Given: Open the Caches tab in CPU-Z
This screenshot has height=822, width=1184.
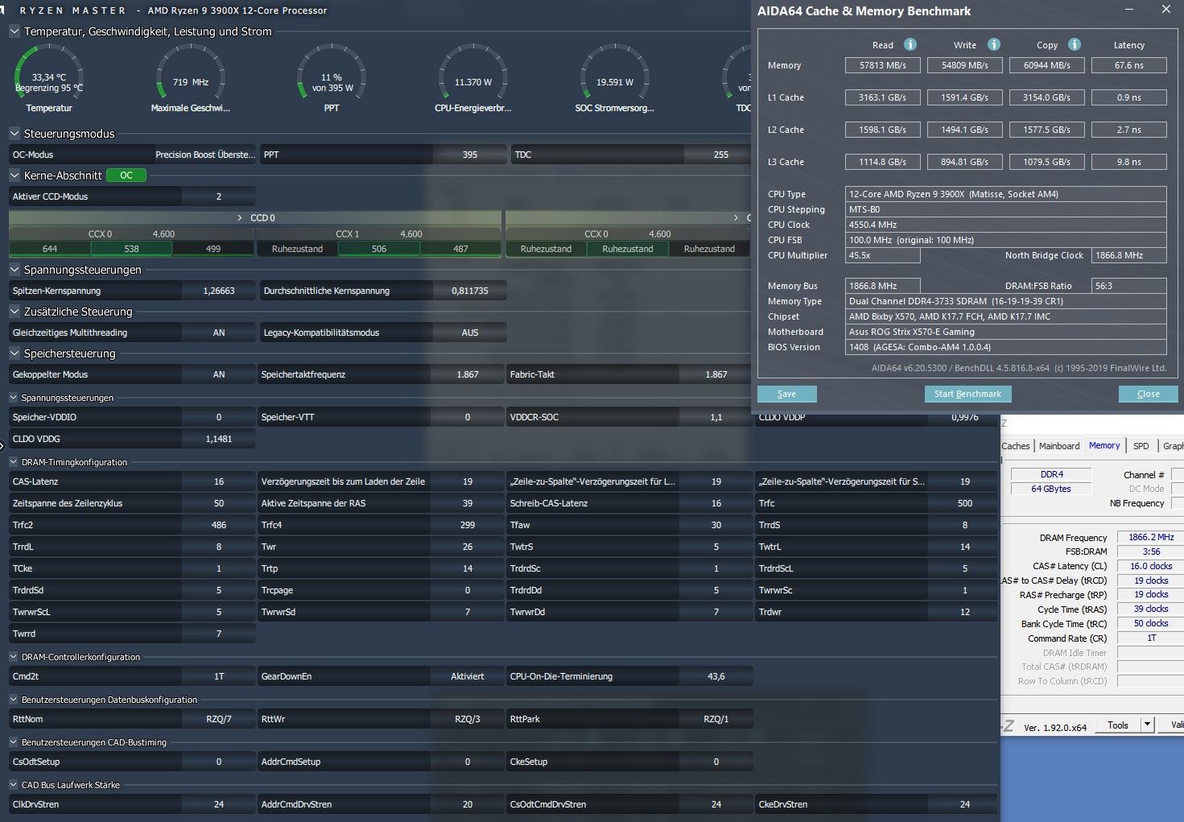Looking at the screenshot, I should point(1015,446).
